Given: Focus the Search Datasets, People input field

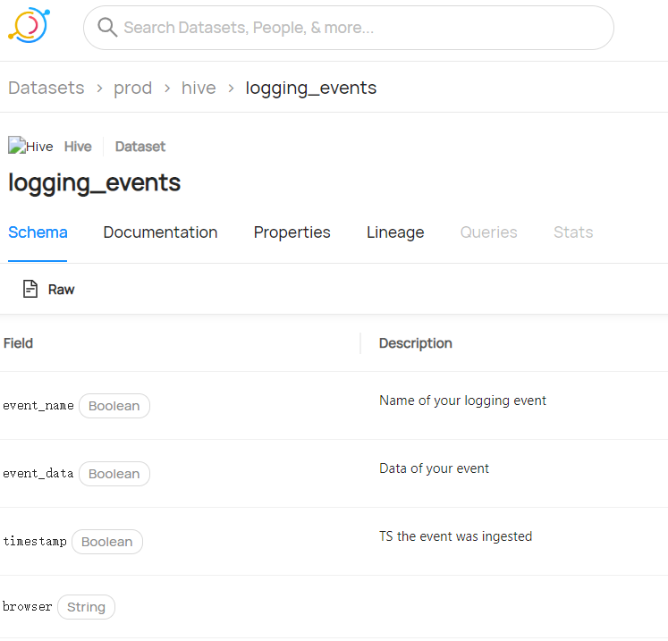Looking at the screenshot, I should [349, 28].
